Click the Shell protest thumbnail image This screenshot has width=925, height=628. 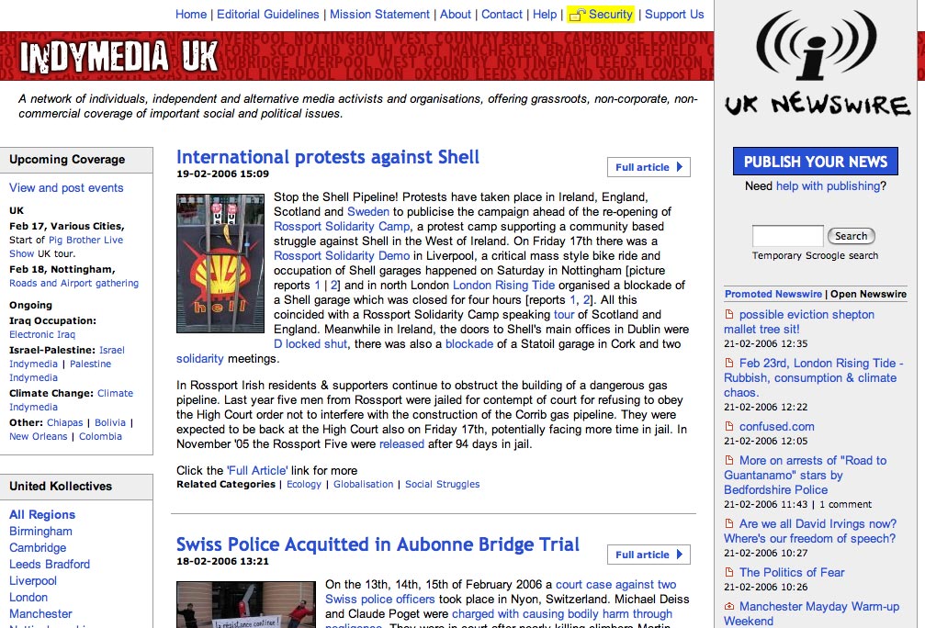coord(220,263)
